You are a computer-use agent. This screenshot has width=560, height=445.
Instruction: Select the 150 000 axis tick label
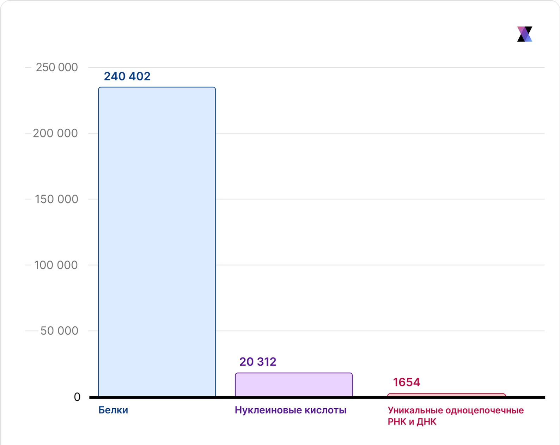(x=56, y=199)
